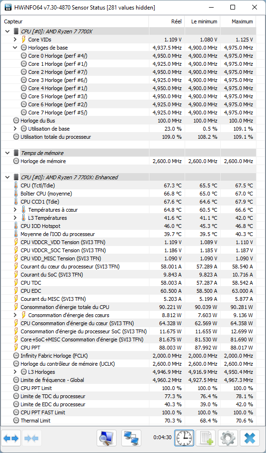266x453 pixels.
Task: Collapse the CPU [#0]: AMD Ryzen 7 7700X group
Action: (x=7, y=31)
